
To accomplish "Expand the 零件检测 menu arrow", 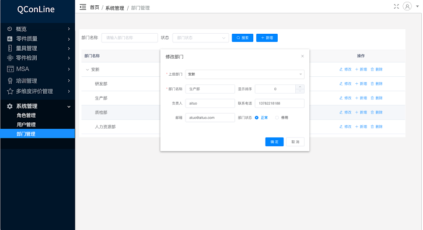I will pos(69,58).
